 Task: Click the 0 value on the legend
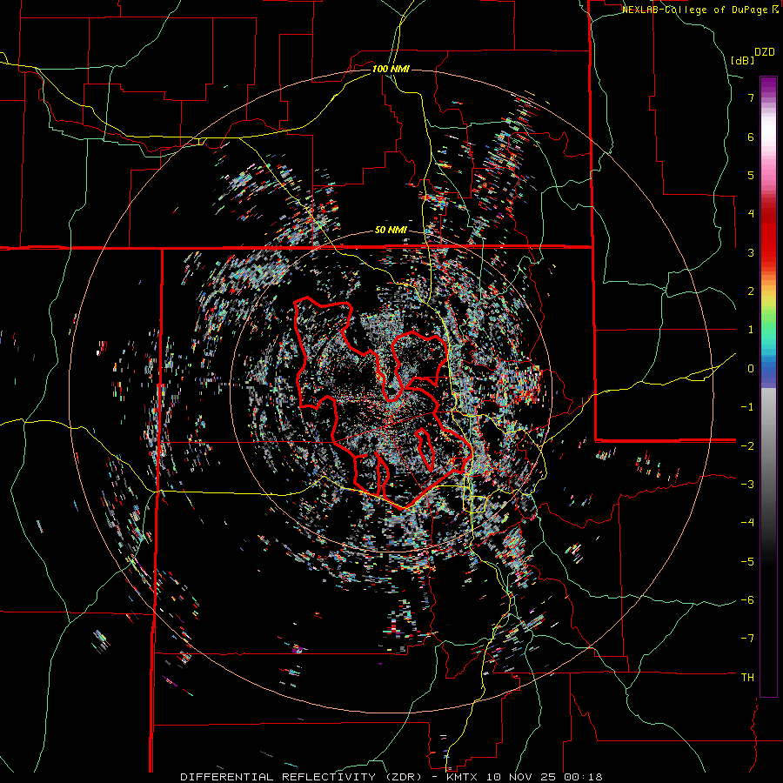(751, 369)
